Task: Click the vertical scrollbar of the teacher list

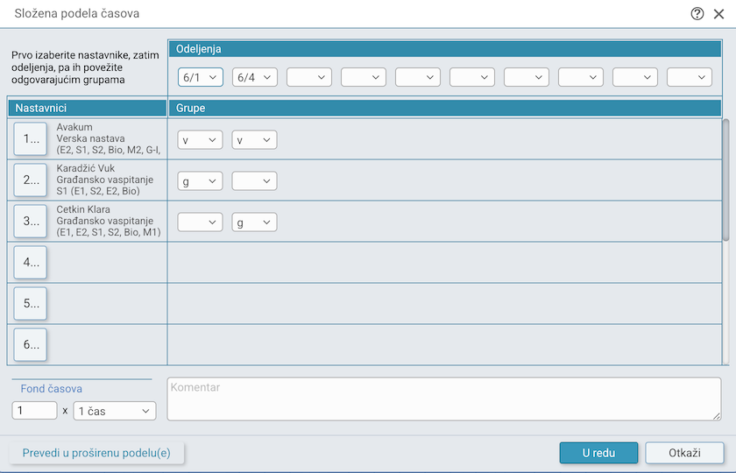Action: pos(725,180)
